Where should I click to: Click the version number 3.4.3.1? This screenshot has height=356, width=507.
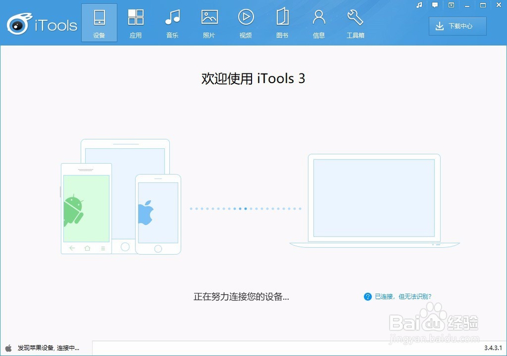point(493,348)
